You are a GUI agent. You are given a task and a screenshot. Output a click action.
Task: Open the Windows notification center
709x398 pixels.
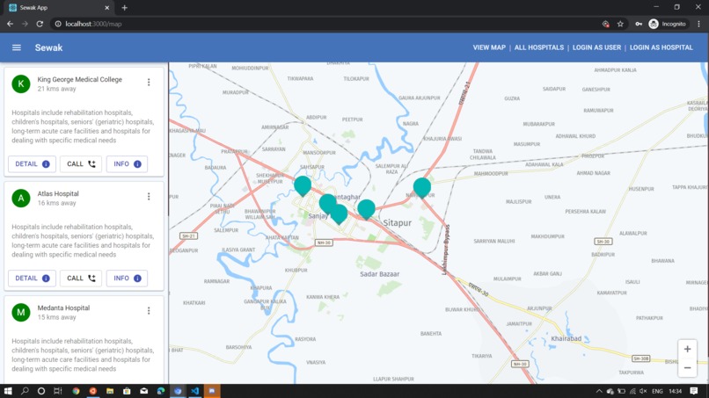[694, 391]
